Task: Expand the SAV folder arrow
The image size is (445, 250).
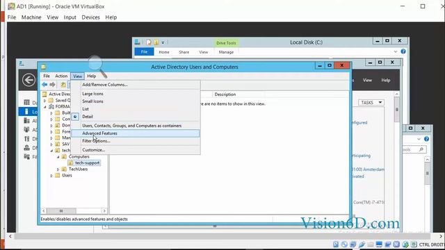Action: coord(51,144)
